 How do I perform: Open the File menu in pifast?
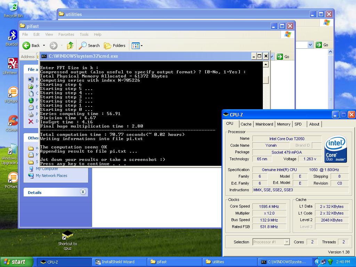click(x=25, y=34)
